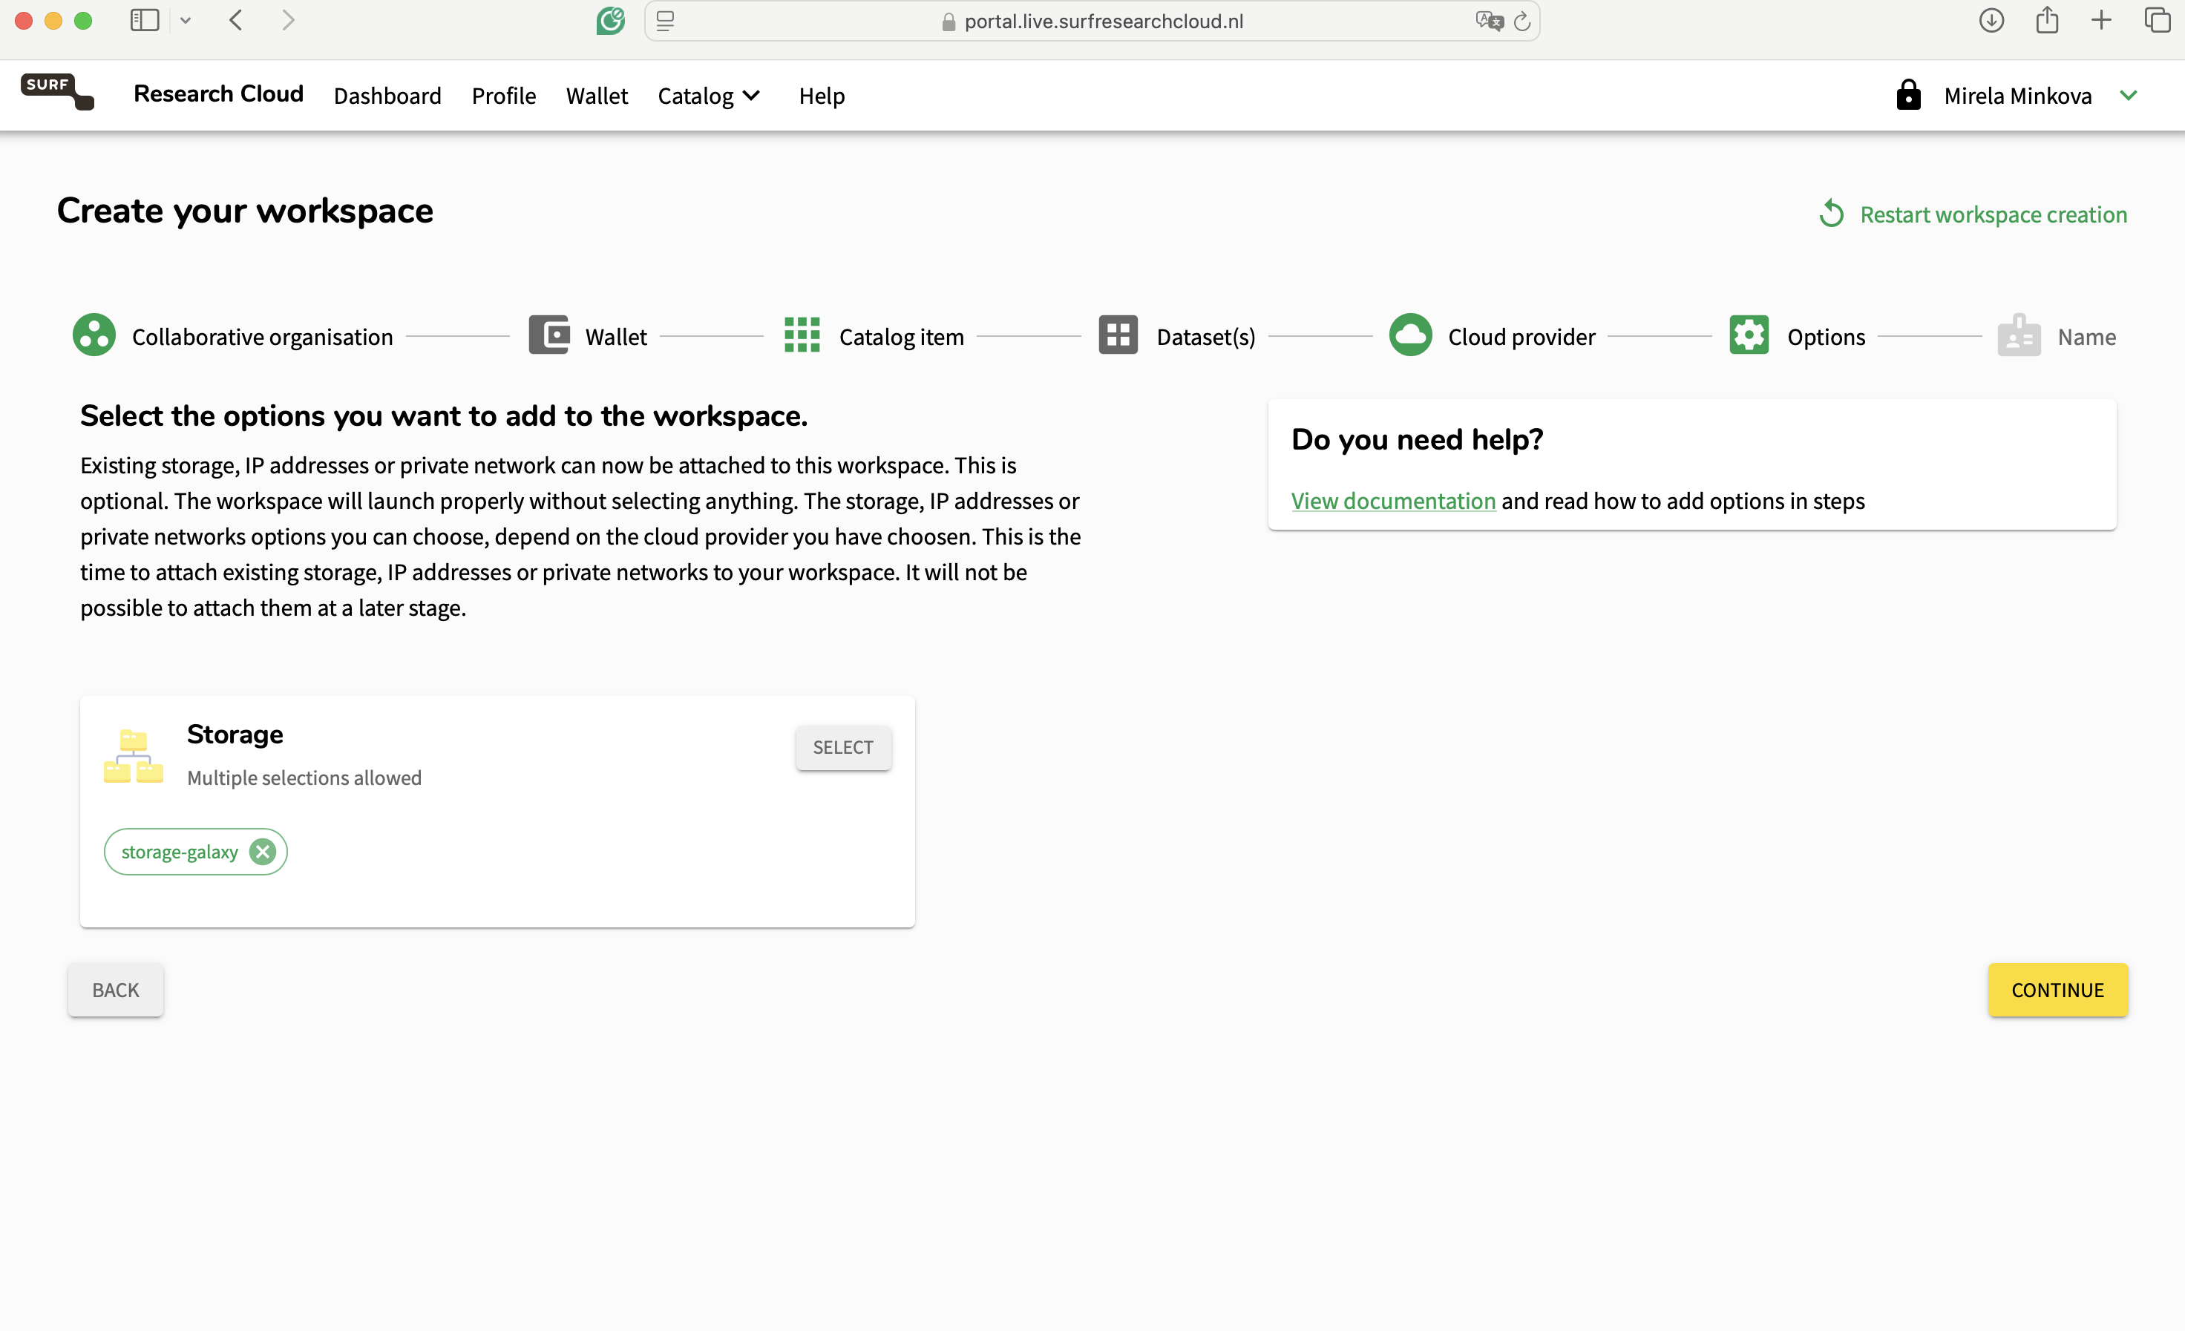Image resolution: width=2185 pixels, height=1331 pixels.
Task: Open a new tab with plus icon
Action: (2102, 20)
